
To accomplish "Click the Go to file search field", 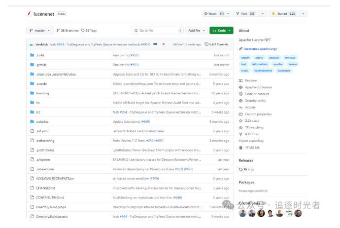I will [157, 31].
